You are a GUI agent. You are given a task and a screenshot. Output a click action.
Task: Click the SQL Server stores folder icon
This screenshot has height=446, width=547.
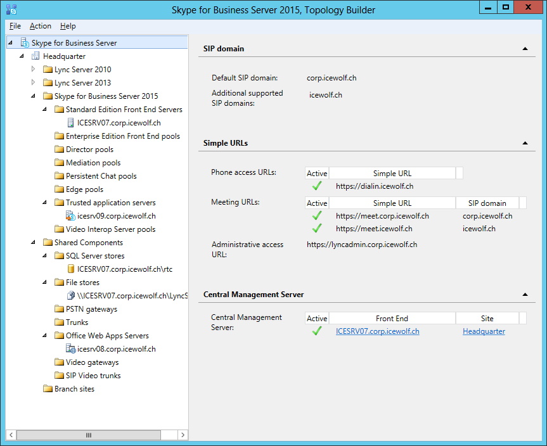[x=60, y=255]
